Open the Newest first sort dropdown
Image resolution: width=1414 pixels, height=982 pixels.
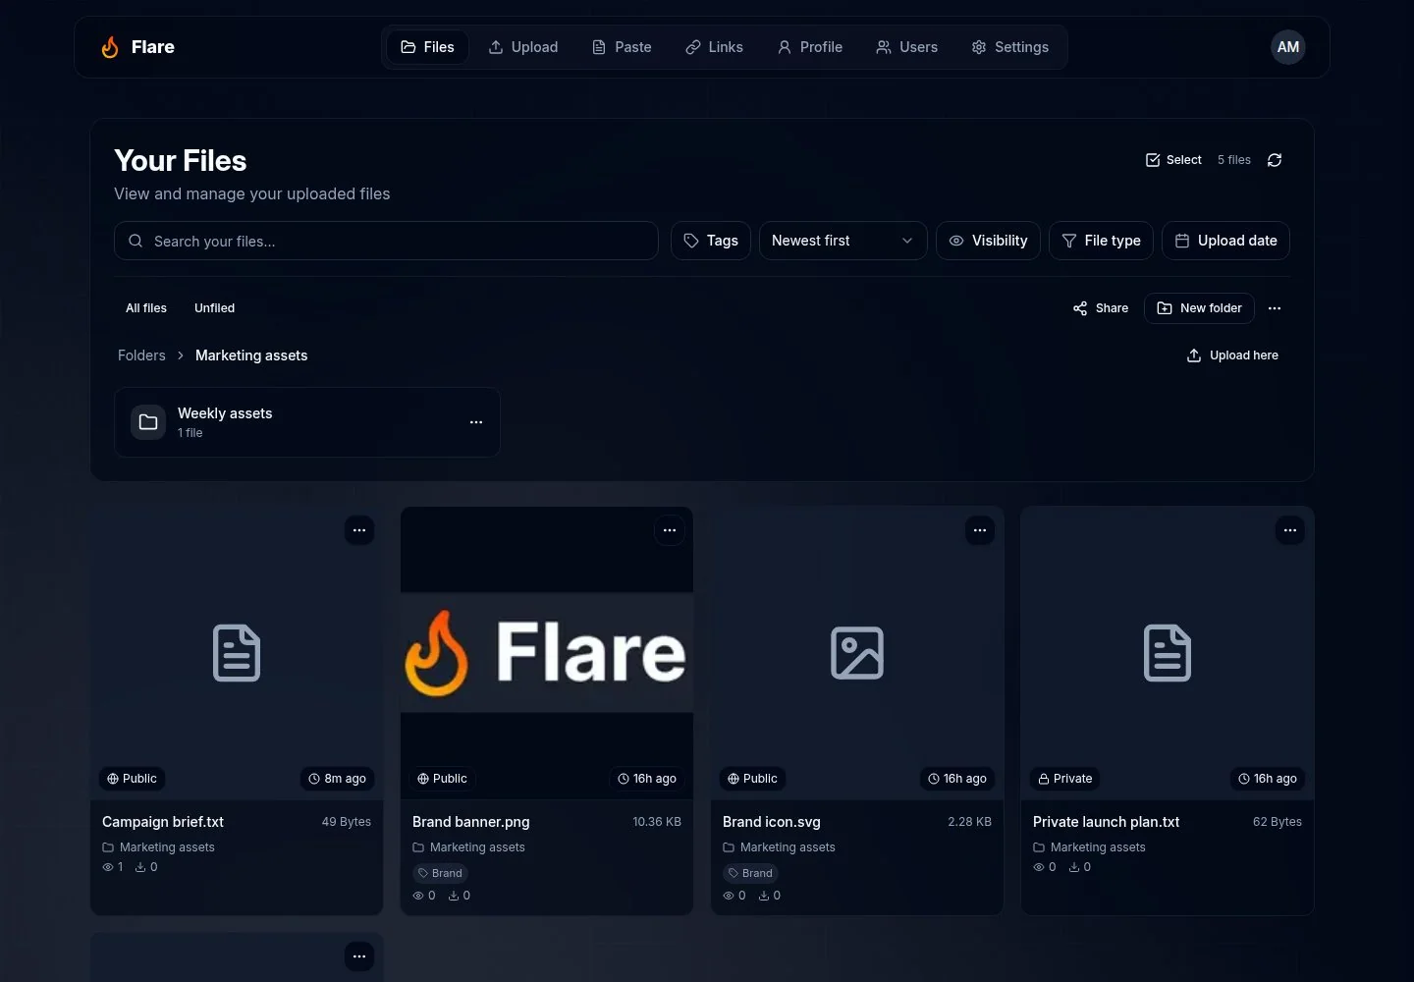click(843, 241)
